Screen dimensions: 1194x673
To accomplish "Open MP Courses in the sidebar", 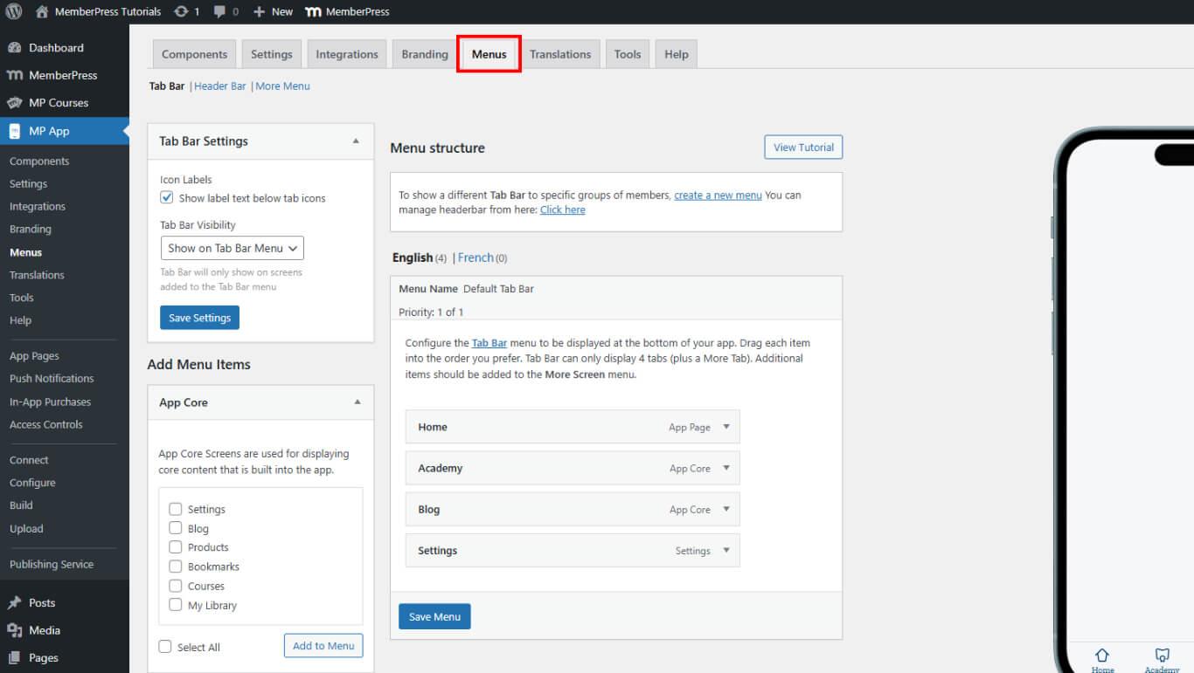I will 58,103.
